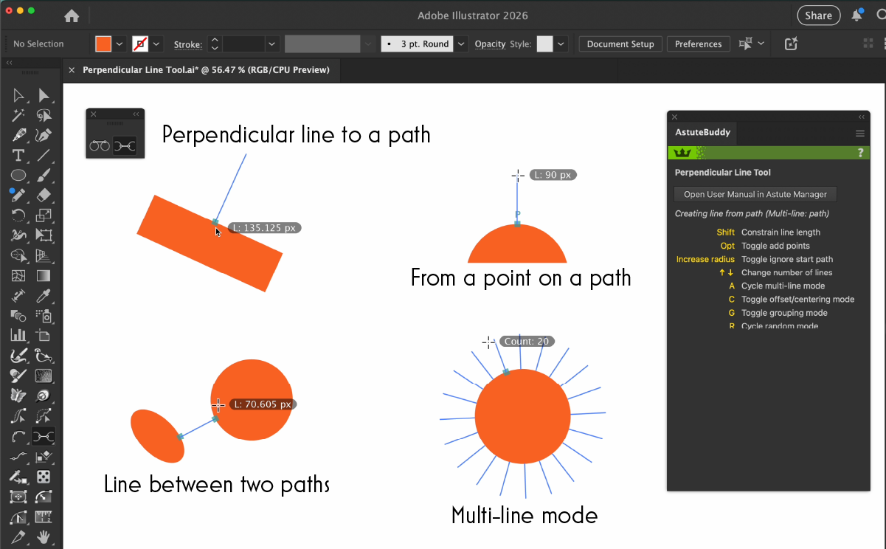886x549 pixels.
Task: Select the Ellipse tool
Action: click(18, 176)
